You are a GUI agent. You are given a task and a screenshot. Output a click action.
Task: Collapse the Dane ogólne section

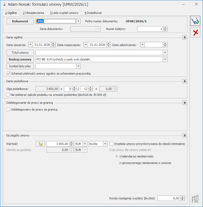[185, 37]
